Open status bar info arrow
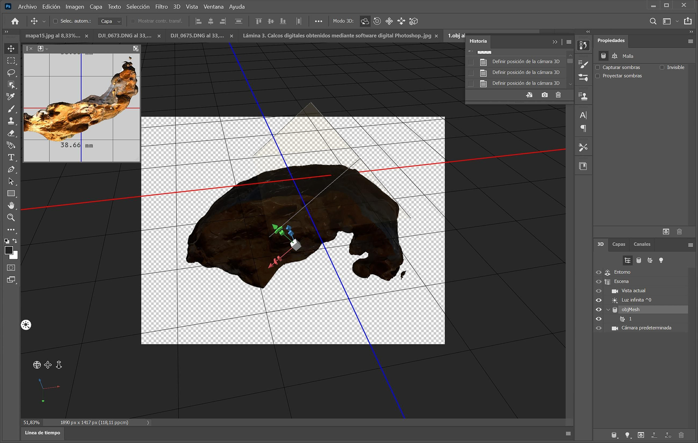 pos(148,423)
